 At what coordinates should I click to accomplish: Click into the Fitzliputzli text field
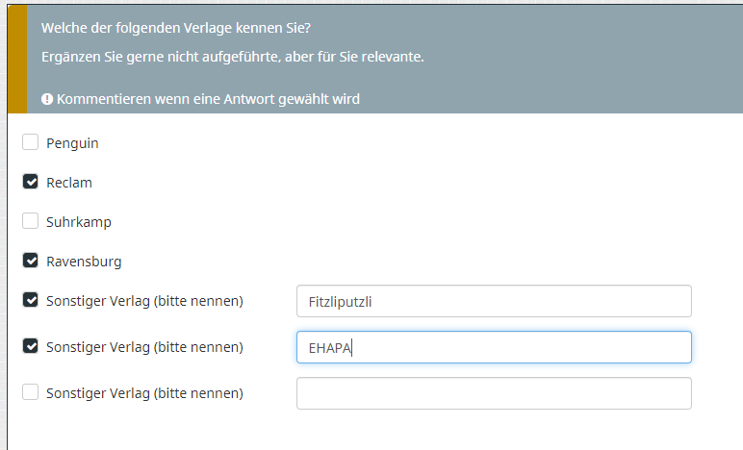493,301
